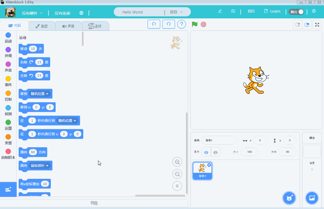Zoom out the code workspace
Screen dimensions: 324x209
point(177,174)
